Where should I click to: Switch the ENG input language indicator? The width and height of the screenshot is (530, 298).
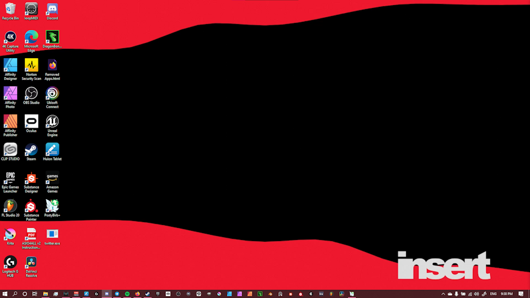pyautogui.click(x=493, y=294)
